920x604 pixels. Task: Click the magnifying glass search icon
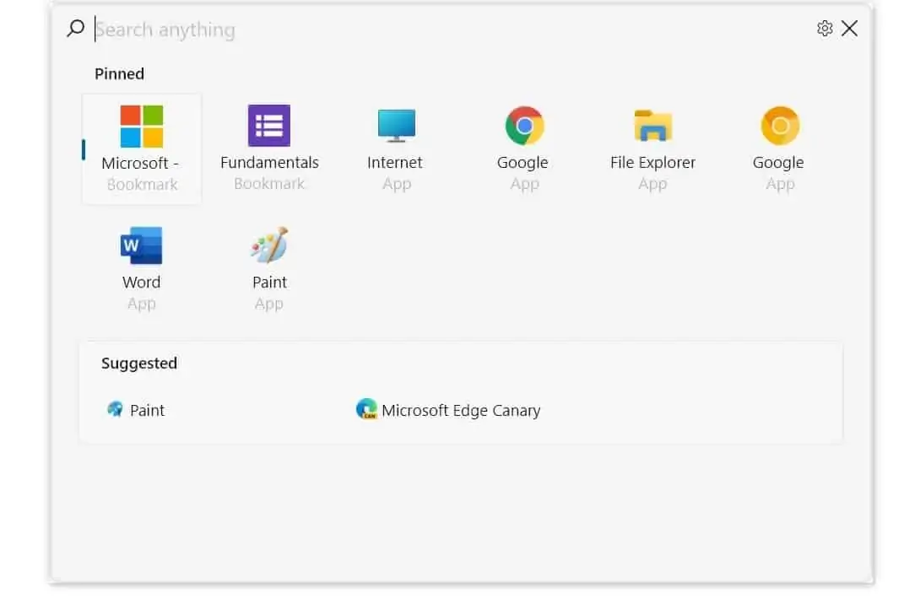[x=76, y=29]
